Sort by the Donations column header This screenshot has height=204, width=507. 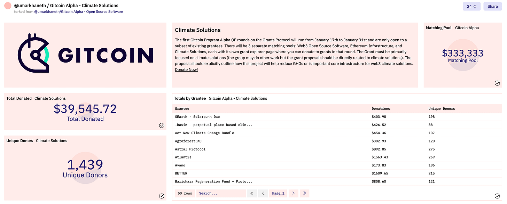click(x=381, y=109)
